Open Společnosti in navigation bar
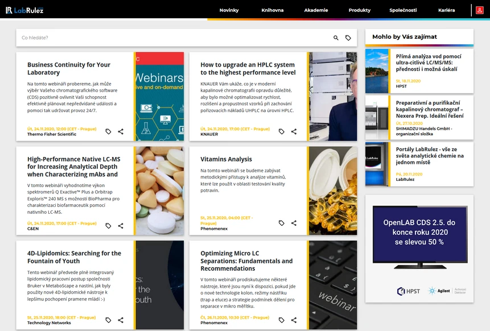The width and height of the screenshot is (490, 331). tap(403, 10)
